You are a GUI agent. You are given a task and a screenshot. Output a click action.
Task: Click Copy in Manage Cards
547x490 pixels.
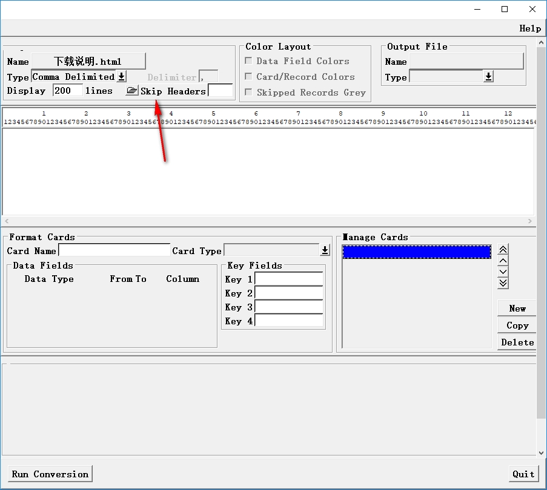pyautogui.click(x=517, y=325)
